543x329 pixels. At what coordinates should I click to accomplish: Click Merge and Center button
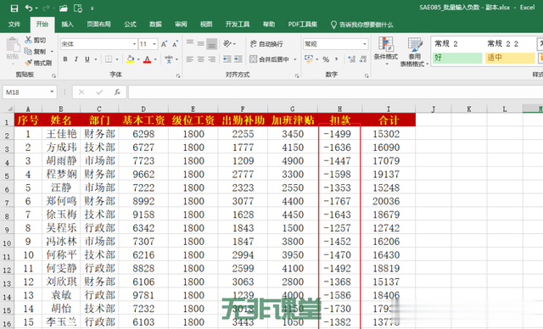click(x=270, y=59)
